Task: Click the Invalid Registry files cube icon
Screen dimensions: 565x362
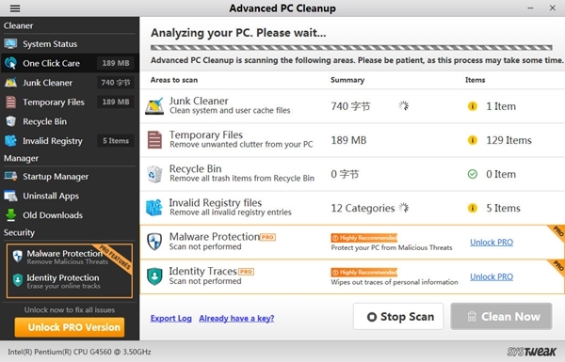Action: pyautogui.click(x=154, y=208)
